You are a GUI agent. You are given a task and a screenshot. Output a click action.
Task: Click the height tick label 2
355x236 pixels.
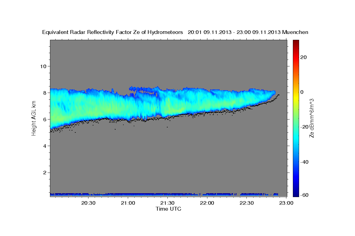pyautogui.click(x=45, y=173)
